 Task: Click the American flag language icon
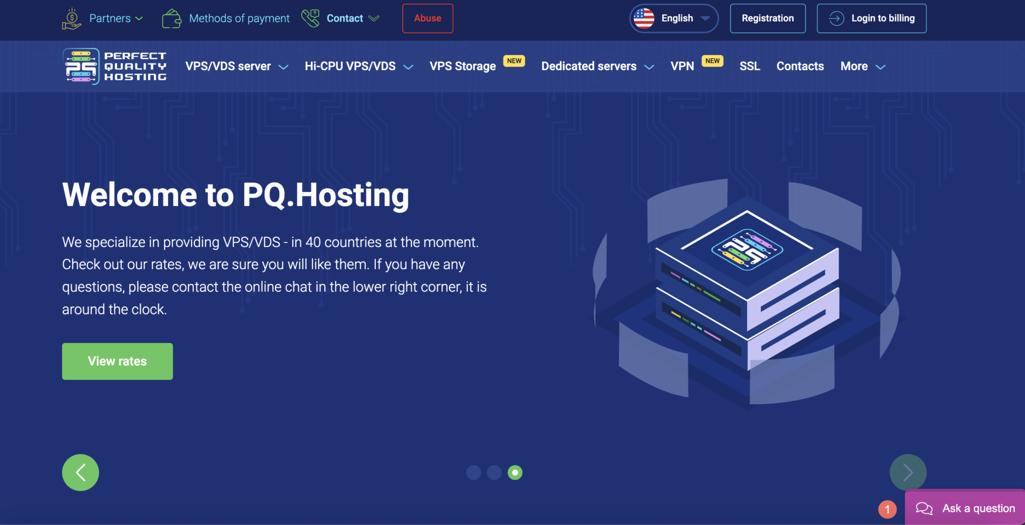[x=644, y=18]
